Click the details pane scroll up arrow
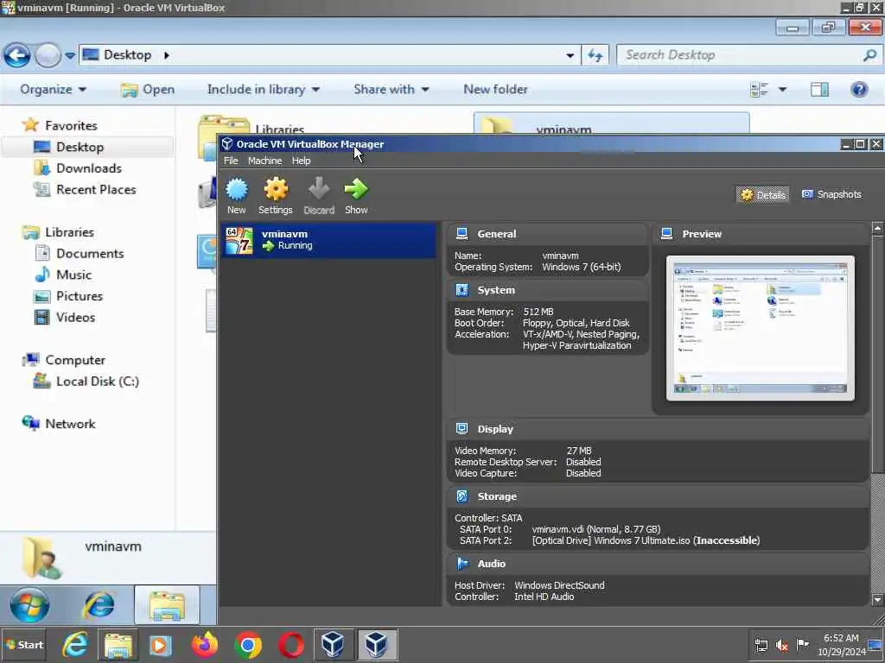The height and width of the screenshot is (663, 885). (877, 228)
